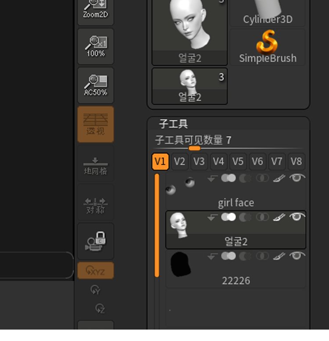329x341 pixels.
Task: Set subtraction mode on 22226 subtool
Action: click(x=245, y=256)
